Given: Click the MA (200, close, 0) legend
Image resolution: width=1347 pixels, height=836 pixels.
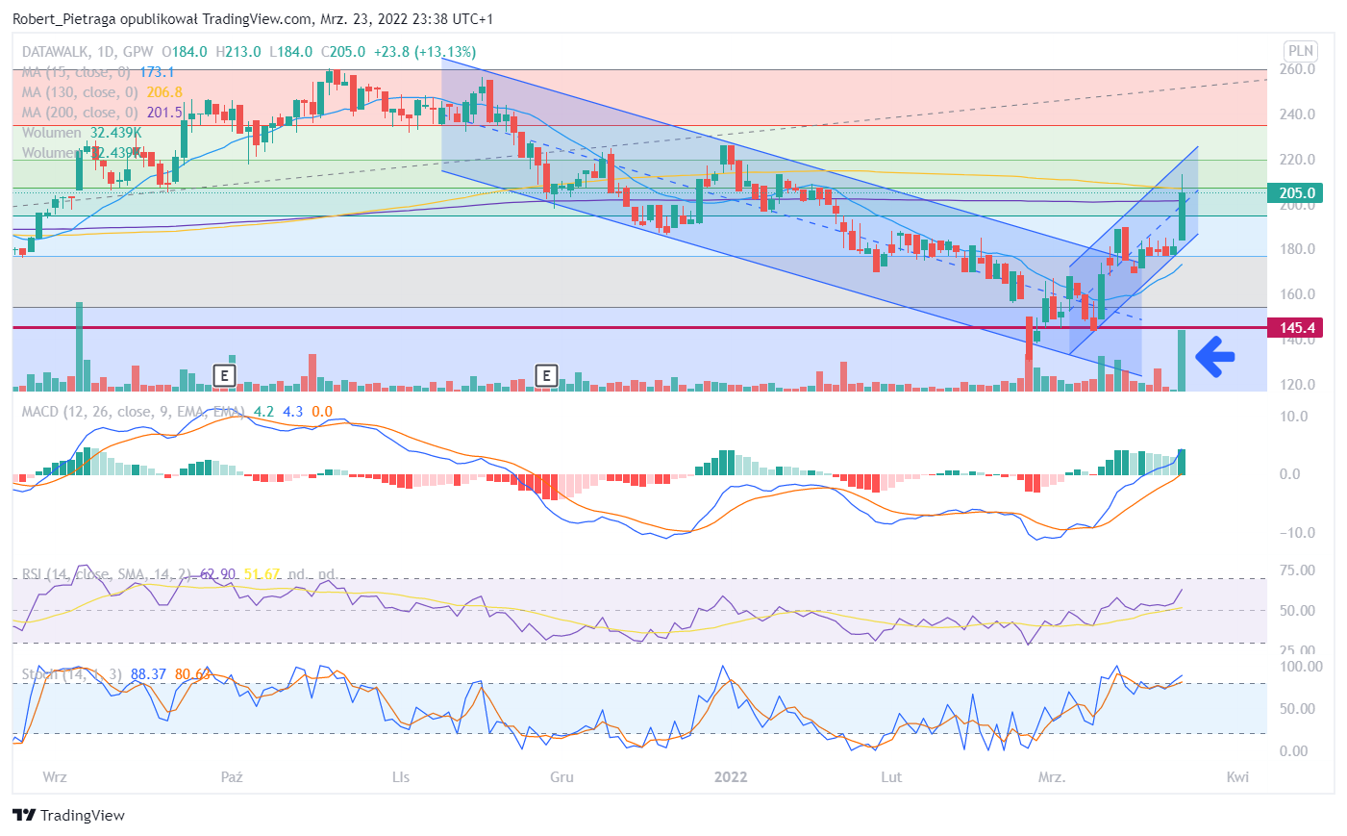Looking at the screenshot, I should pos(80,113).
